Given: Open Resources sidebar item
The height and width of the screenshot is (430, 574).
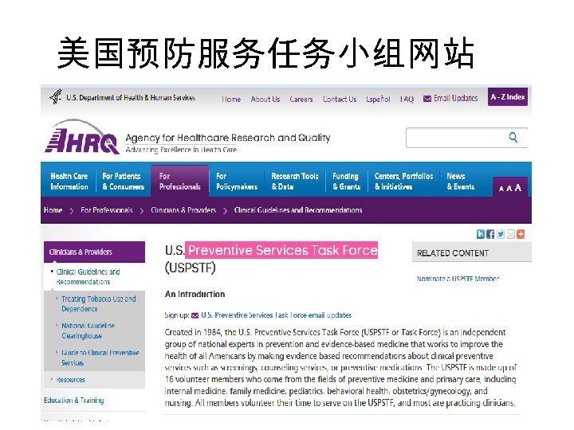Looking at the screenshot, I should coord(70,380).
